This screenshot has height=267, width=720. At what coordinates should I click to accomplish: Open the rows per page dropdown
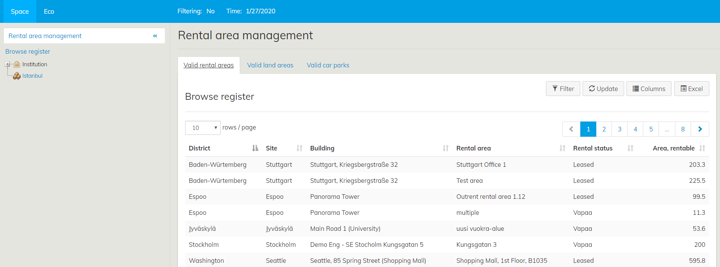(203, 128)
